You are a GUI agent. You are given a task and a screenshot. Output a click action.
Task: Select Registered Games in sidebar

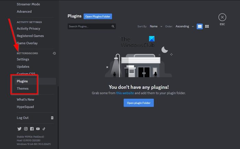[30, 36]
